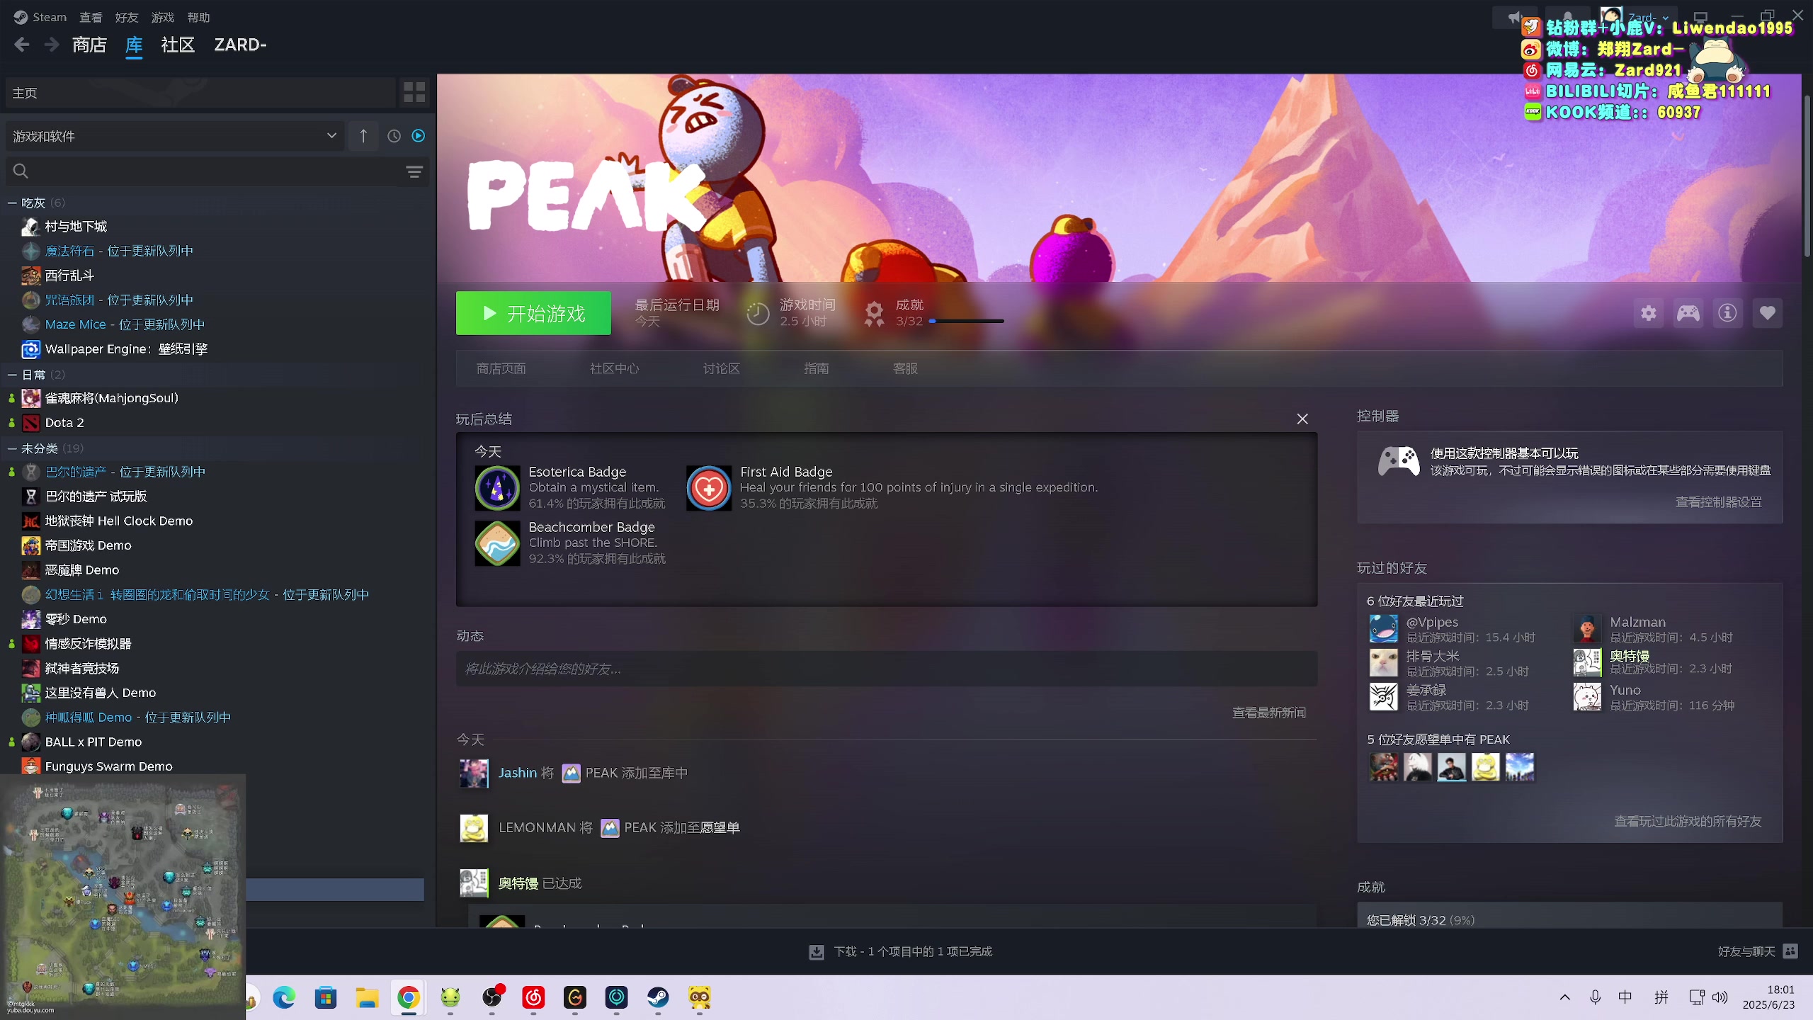The width and height of the screenshot is (1813, 1020).
Task: Open the 指南 game tab
Action: point(817,368)
